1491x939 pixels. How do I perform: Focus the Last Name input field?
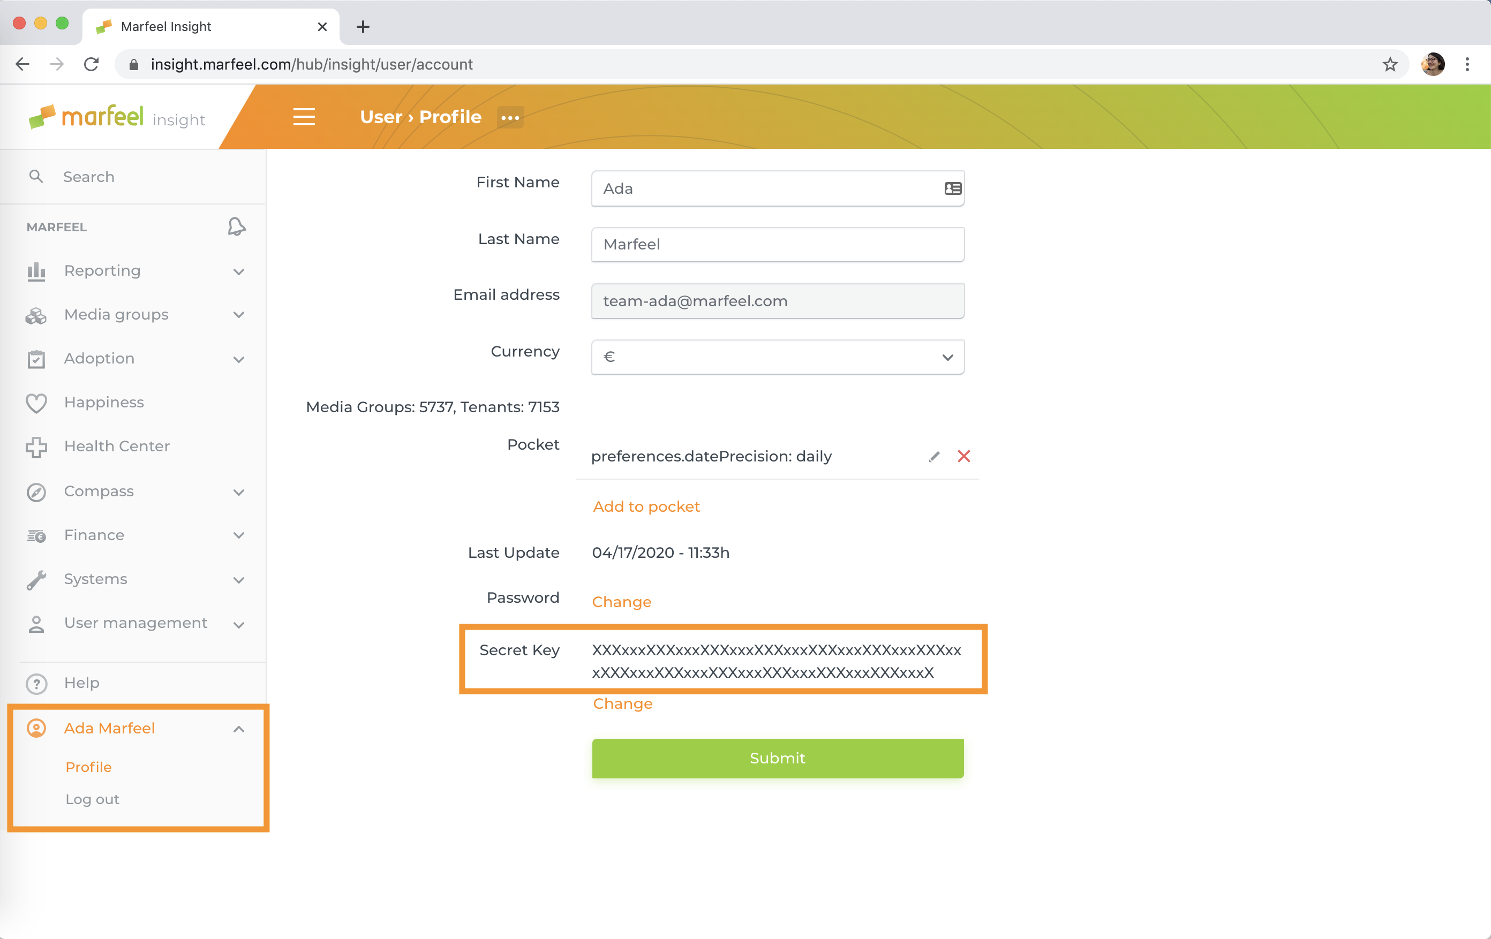[778, 245]
